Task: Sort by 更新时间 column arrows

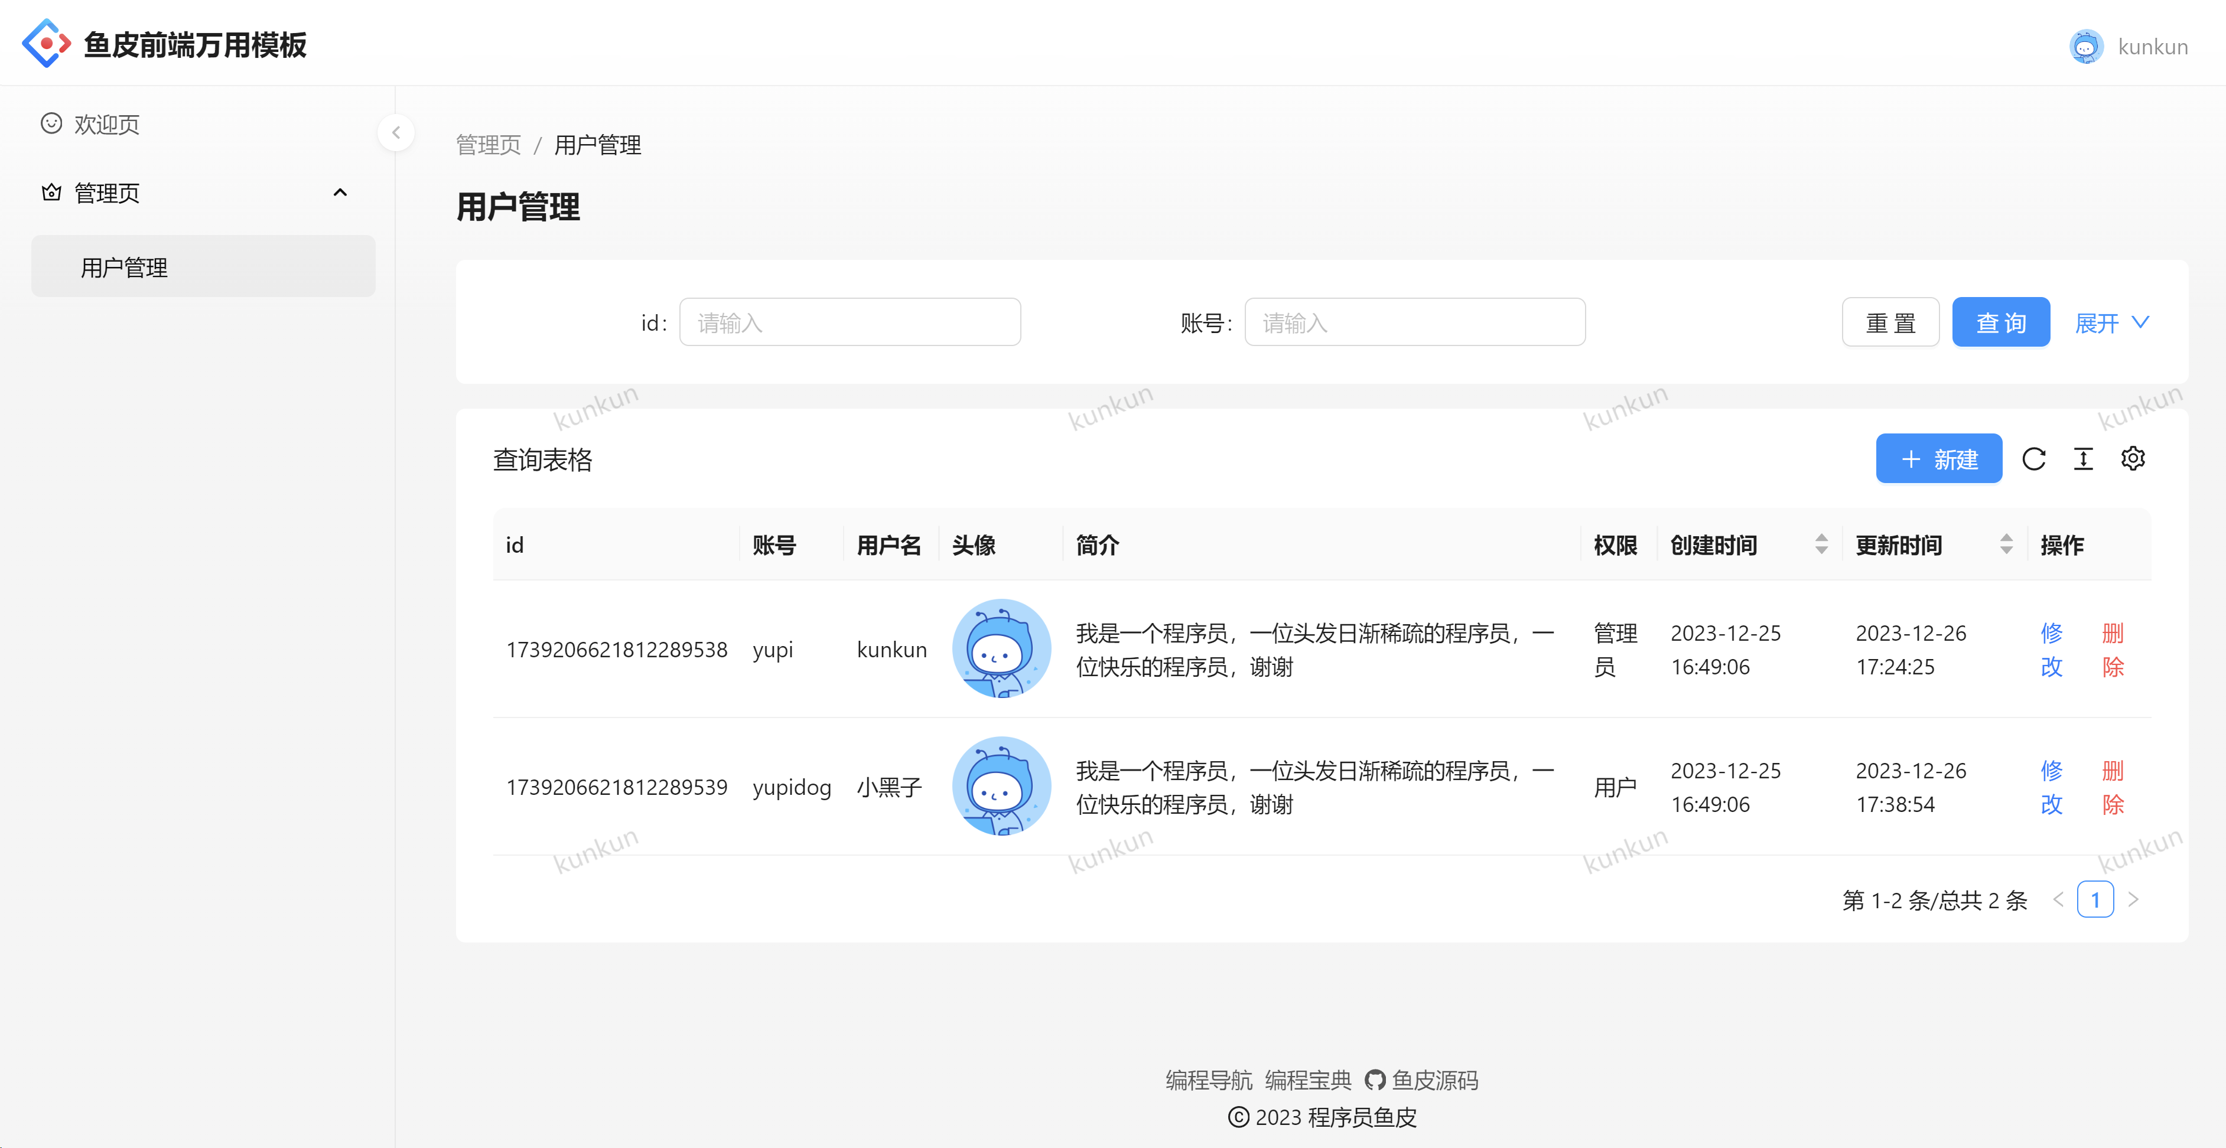Action: 2006,544
